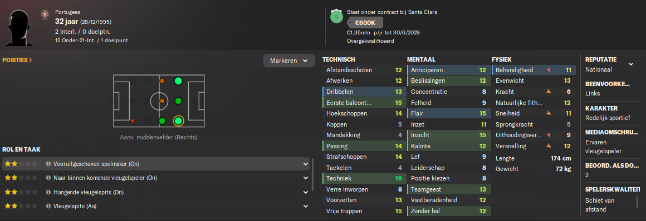Open the Markeren dropdown
The image size is (646, 221).
289,61
